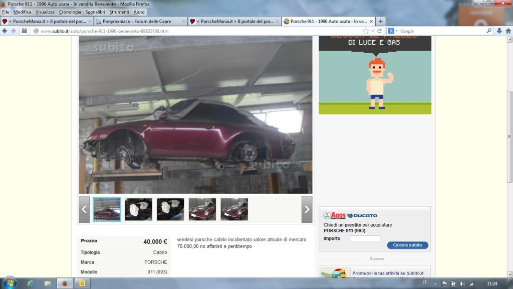Open the File menu

(6, 12)
